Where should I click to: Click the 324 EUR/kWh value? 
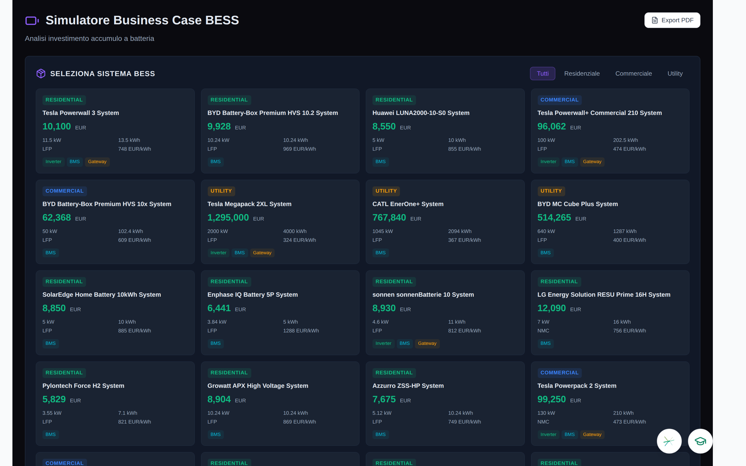pos(299,240)
